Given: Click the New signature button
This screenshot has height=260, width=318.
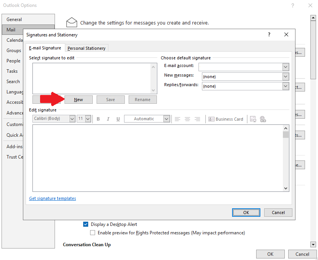Looking at the screenshot, I should click(79, 100).
